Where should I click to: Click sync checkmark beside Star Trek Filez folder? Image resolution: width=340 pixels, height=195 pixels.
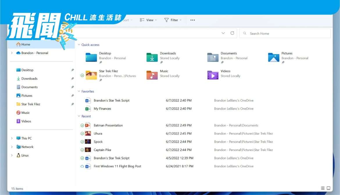pyautogui.click(x=82, y=75)
